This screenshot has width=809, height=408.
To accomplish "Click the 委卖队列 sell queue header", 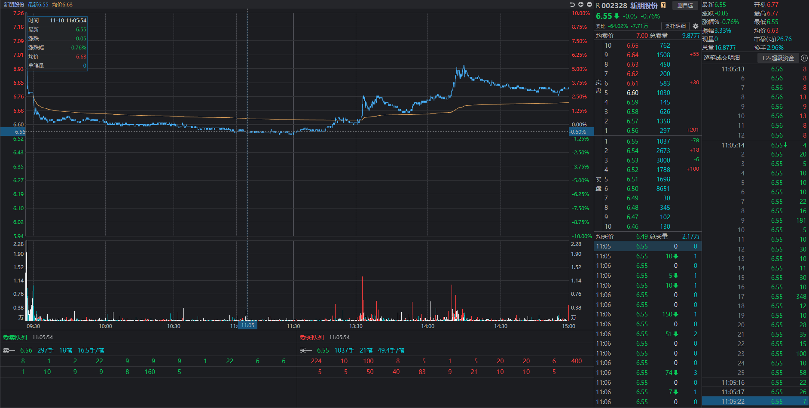I will [15, 337].
